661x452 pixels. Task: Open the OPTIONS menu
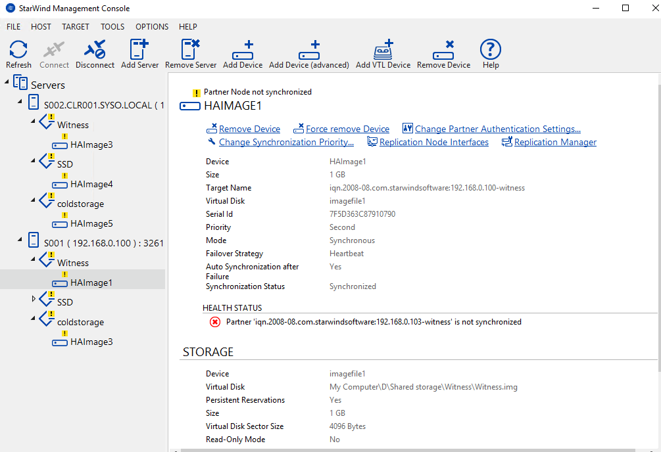point(152,26)
